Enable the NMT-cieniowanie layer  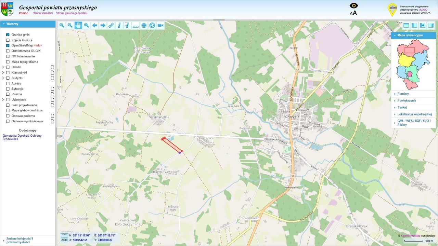pos(8,56)
